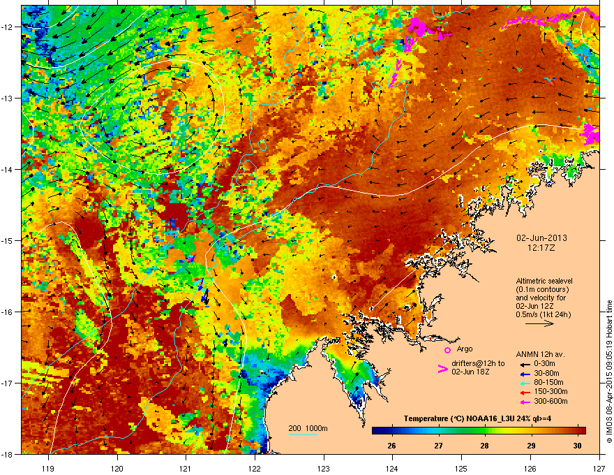Viewport: 614px width, 475px height.
Task: Click the 120 longitude axis label
Action: pos(117,469)
